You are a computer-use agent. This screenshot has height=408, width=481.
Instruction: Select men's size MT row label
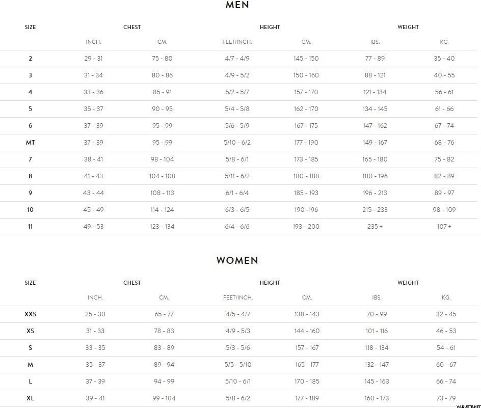click(x=31, y=142)
